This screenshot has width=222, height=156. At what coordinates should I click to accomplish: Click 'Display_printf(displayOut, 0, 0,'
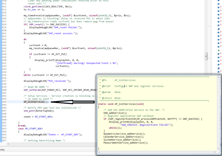pyautogui.click(x=57, y=60)
